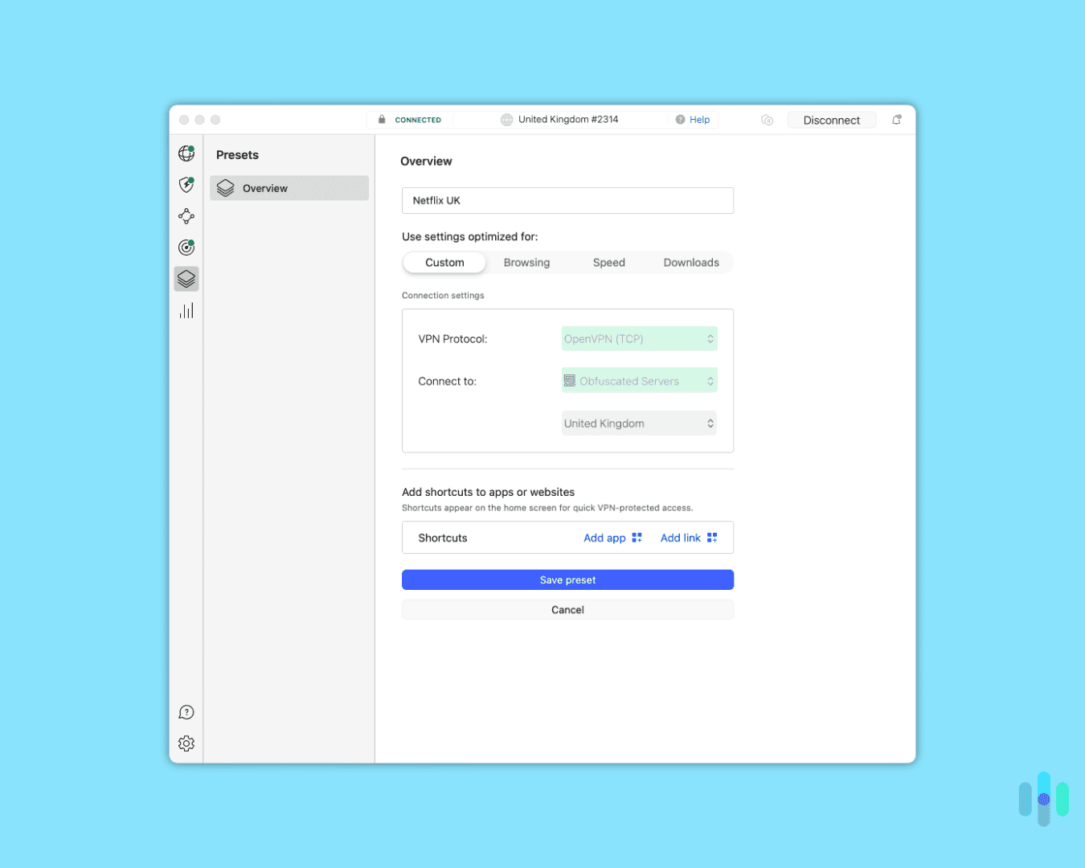Open Threat Protection shield in sidebar

186,184
